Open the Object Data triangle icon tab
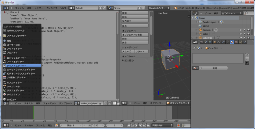Image resolution: width=255 pixels, height=129 pixels. (228, 42)
